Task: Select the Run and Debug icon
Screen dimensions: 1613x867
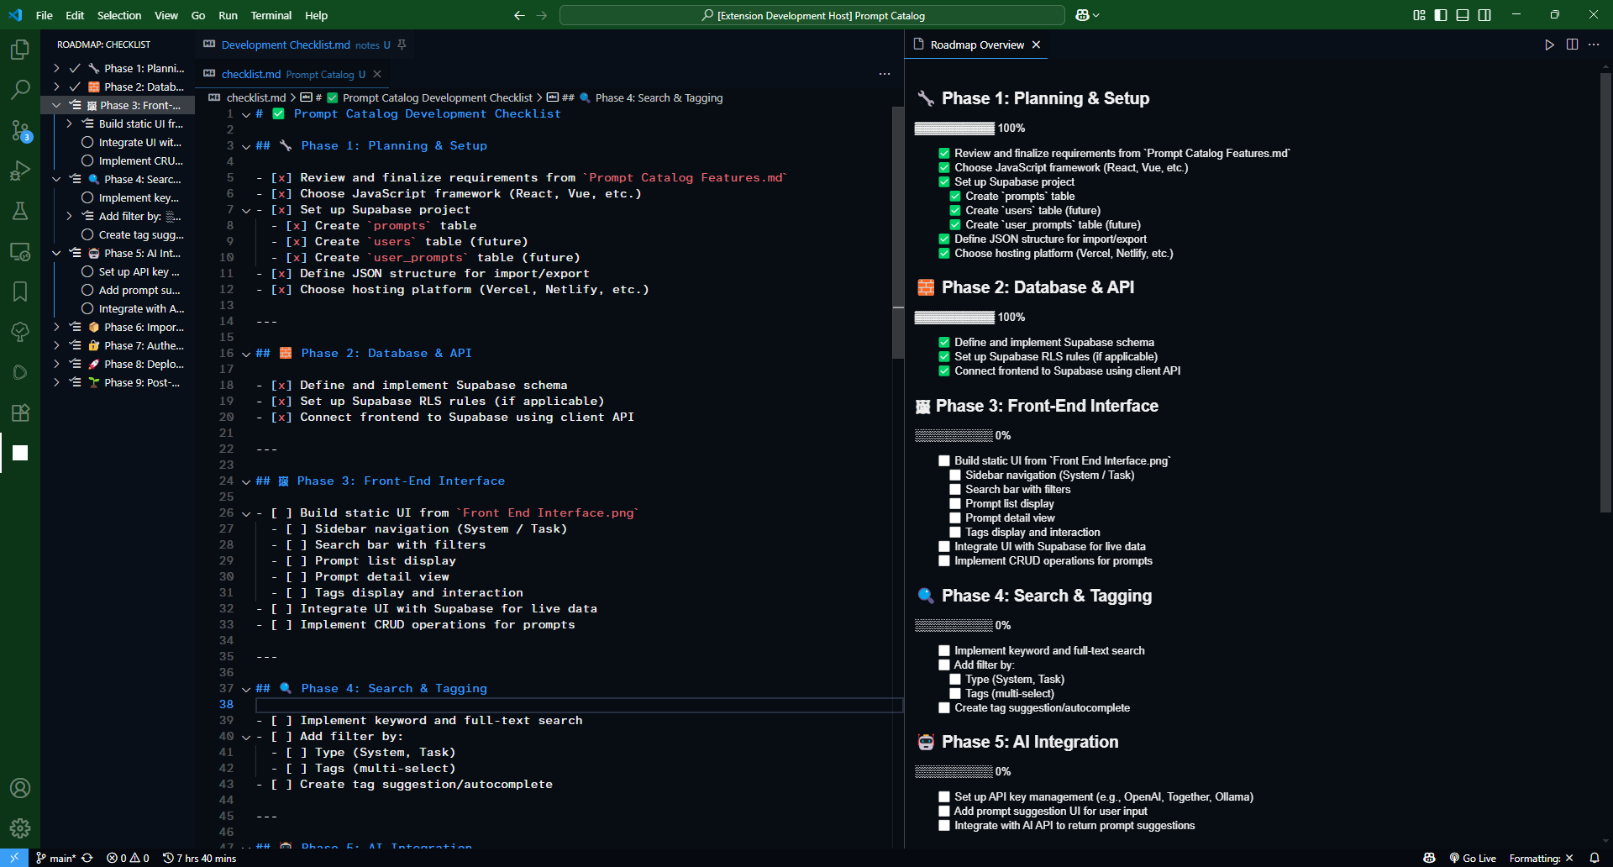Action: [20, 171]
